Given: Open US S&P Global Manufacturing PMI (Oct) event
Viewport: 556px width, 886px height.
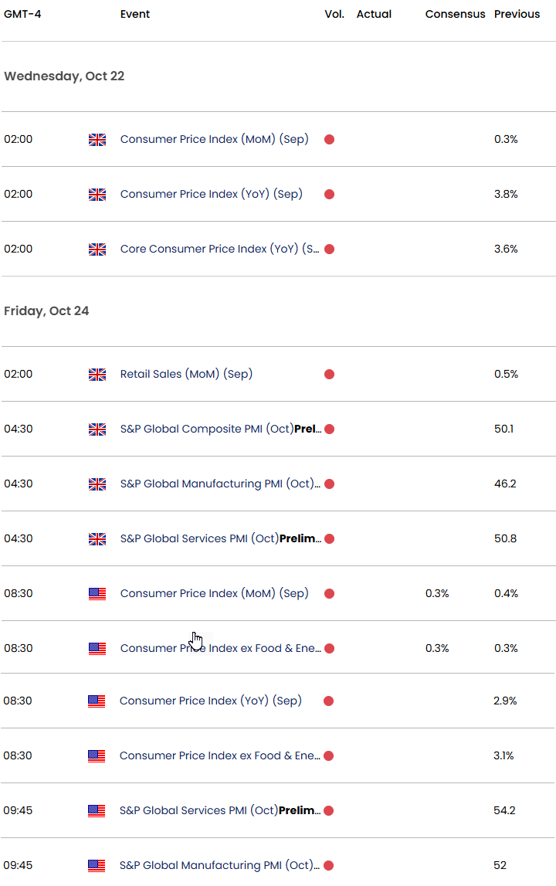Looking at the screenshot, I should [x=219, y=865].
